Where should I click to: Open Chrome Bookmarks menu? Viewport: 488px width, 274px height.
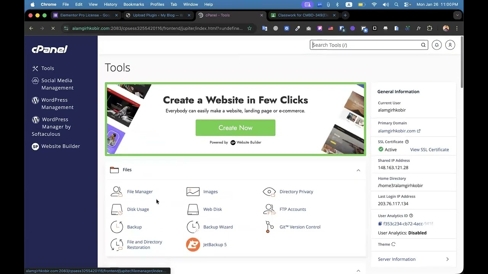pyautogui.click(x=133, y=5)
